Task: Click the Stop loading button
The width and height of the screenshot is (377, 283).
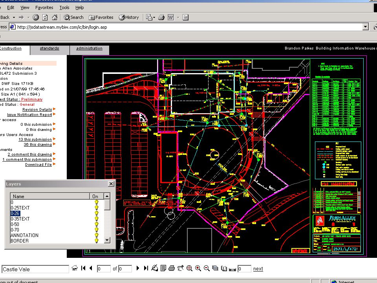Action: point(36,17)
